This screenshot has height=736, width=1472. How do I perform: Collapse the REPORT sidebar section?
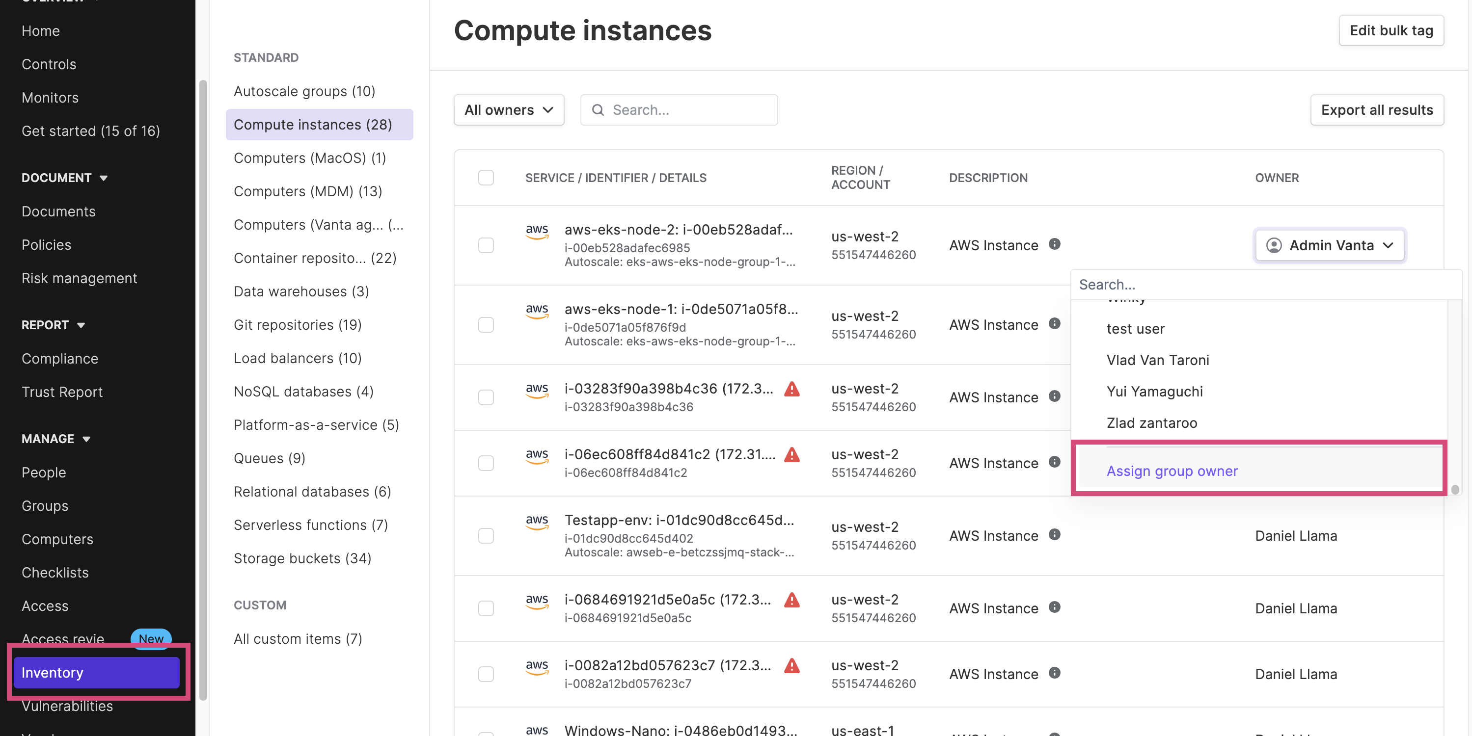point(53,325)
